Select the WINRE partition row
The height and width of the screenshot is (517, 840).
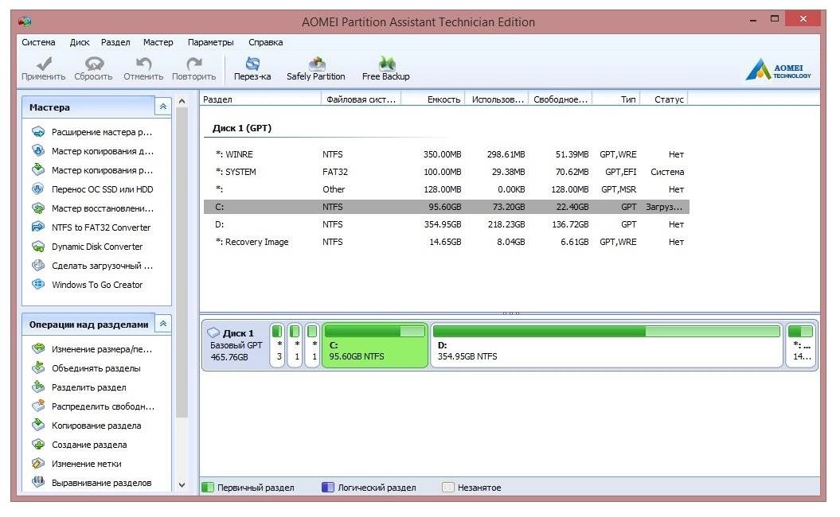446,154
